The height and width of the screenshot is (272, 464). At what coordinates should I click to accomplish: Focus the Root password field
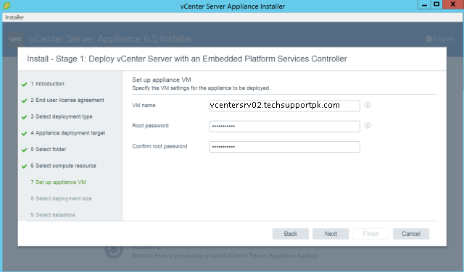[x=284, y=127]
